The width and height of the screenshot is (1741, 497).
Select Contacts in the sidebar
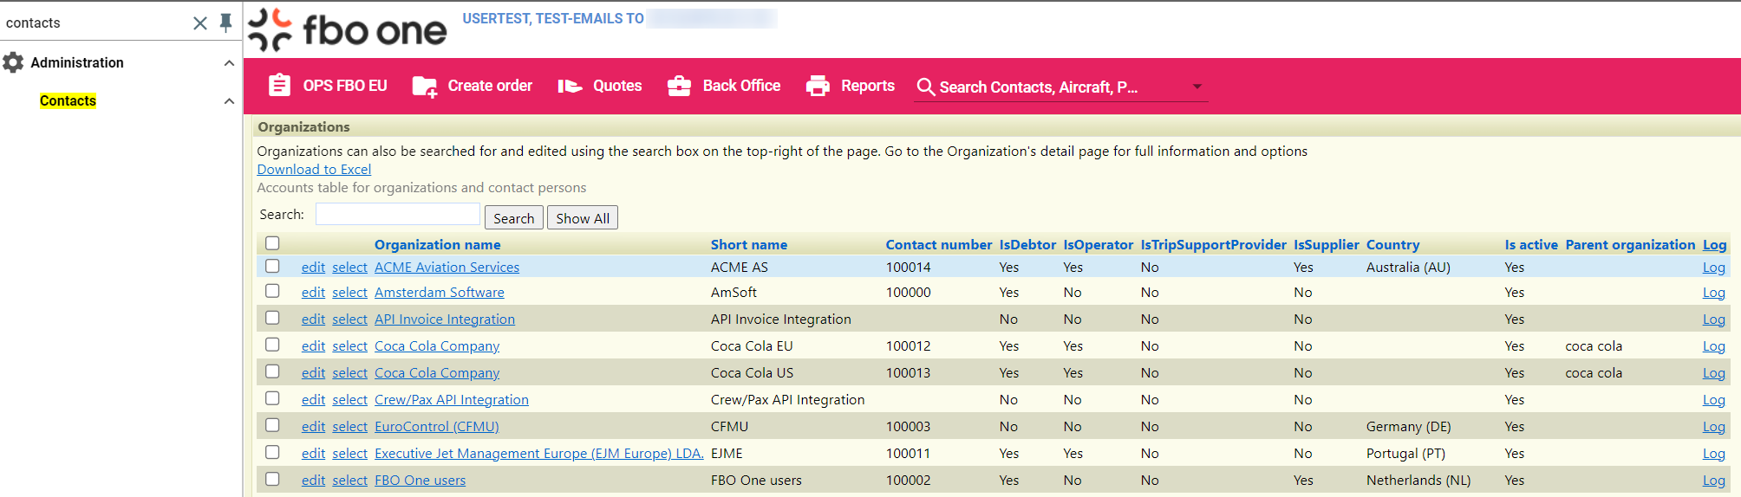coord(68,101)
